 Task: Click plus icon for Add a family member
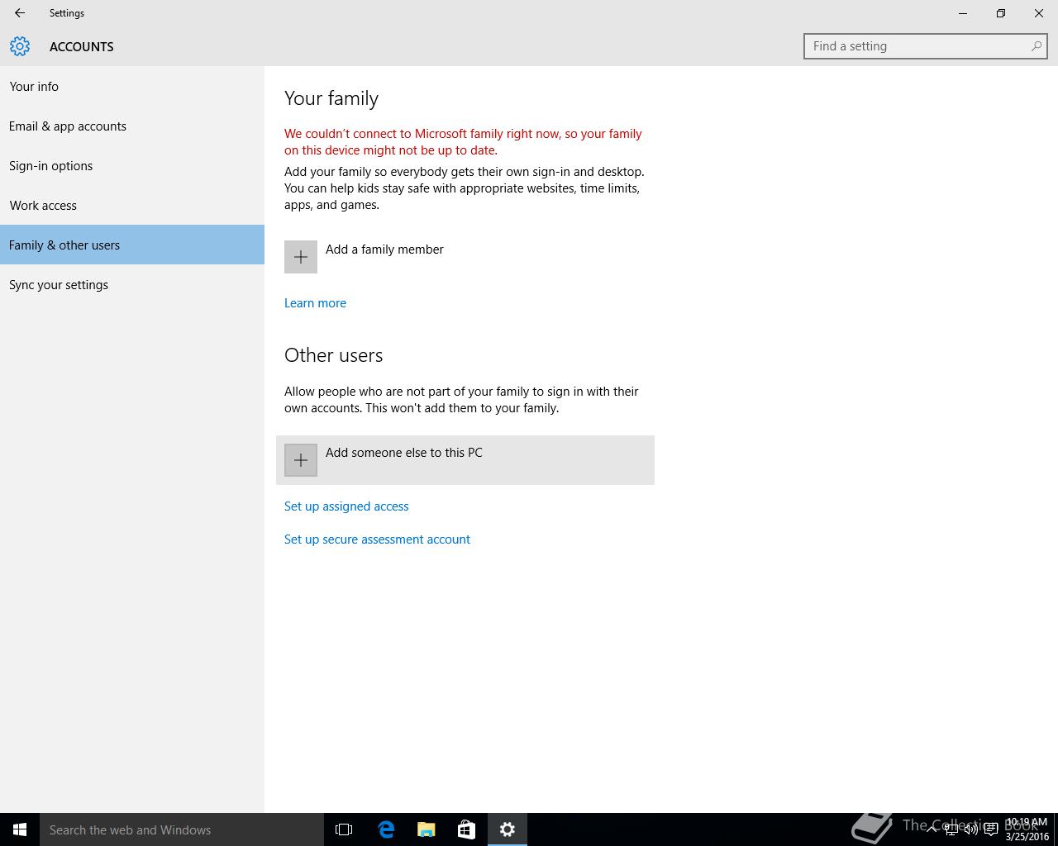coord(301,257)
